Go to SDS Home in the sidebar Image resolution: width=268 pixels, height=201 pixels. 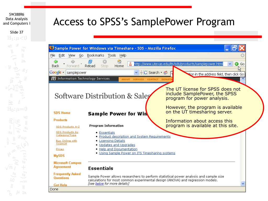[x=62, y=113]
